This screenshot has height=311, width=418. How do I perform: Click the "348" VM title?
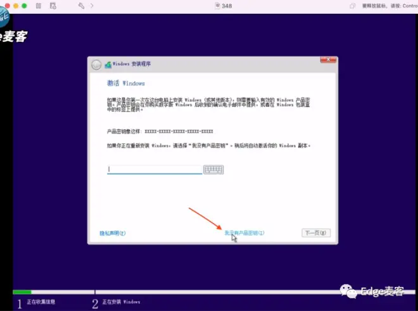[x=227, y=6]
